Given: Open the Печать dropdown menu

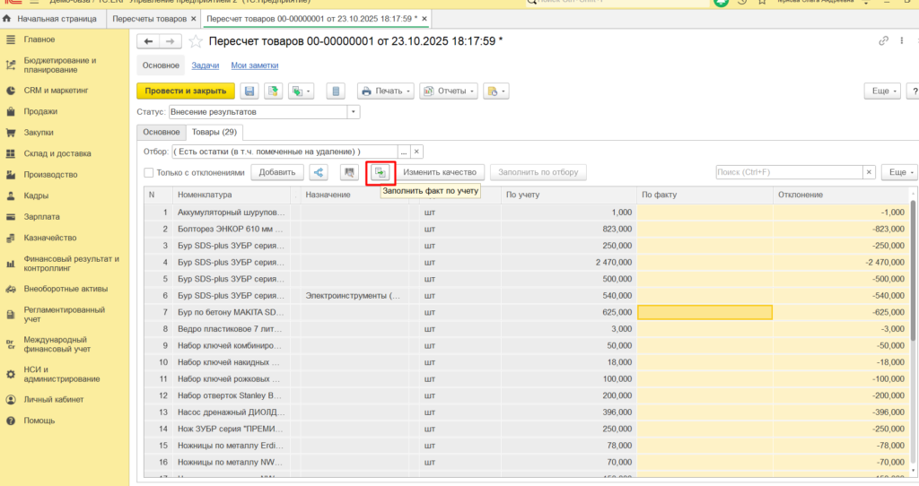Looking at the screenshot, I should (386, 91).
